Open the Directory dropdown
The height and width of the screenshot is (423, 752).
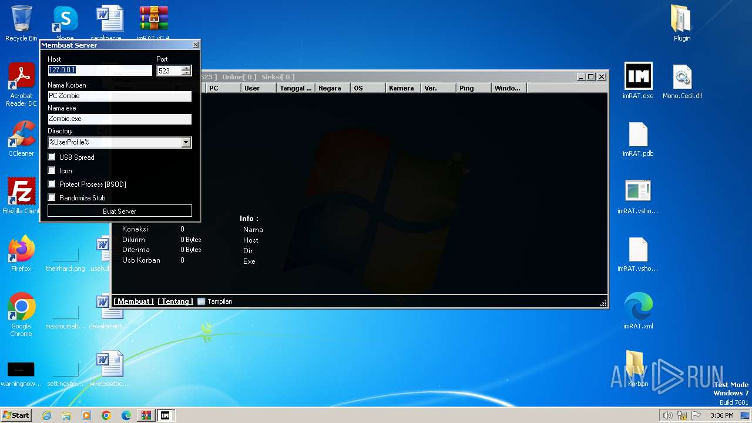186,142
